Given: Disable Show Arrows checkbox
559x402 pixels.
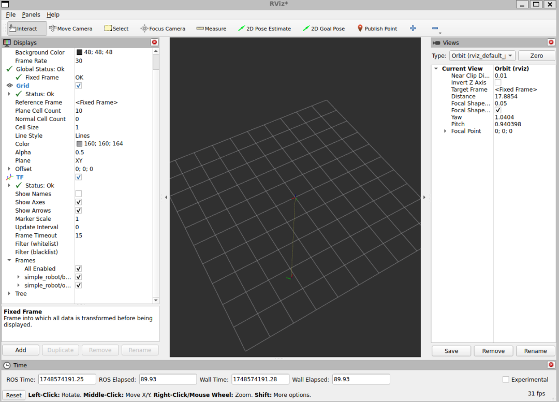Looking at the screenshot, I should click(x=79, y=210).
